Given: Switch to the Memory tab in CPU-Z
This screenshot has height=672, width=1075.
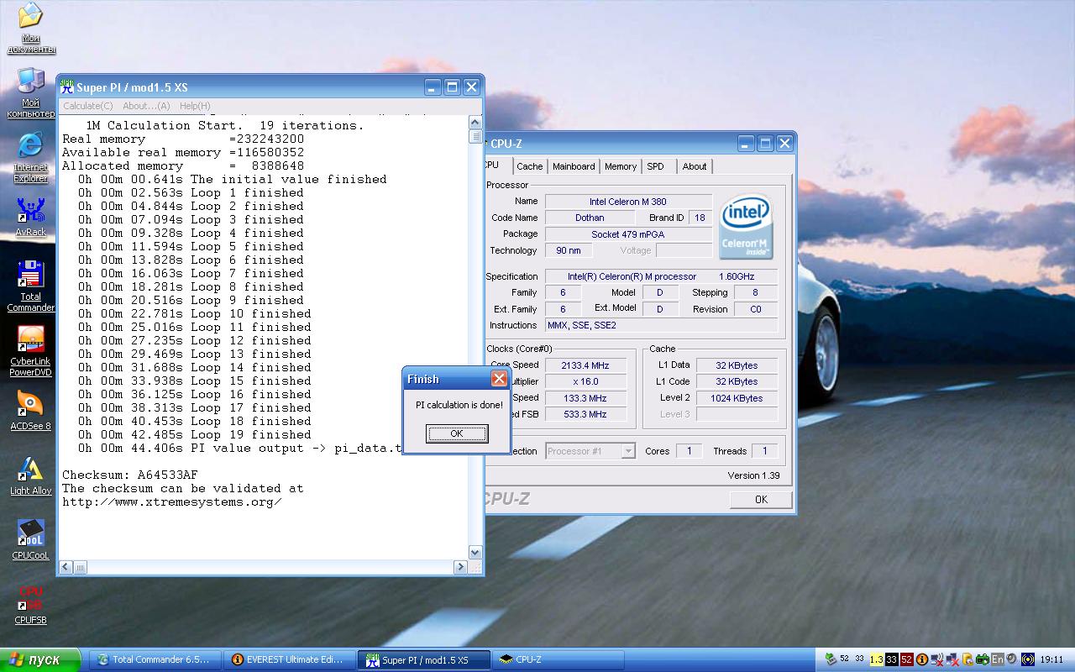Looking at the screenshot, I should [621, 166].
